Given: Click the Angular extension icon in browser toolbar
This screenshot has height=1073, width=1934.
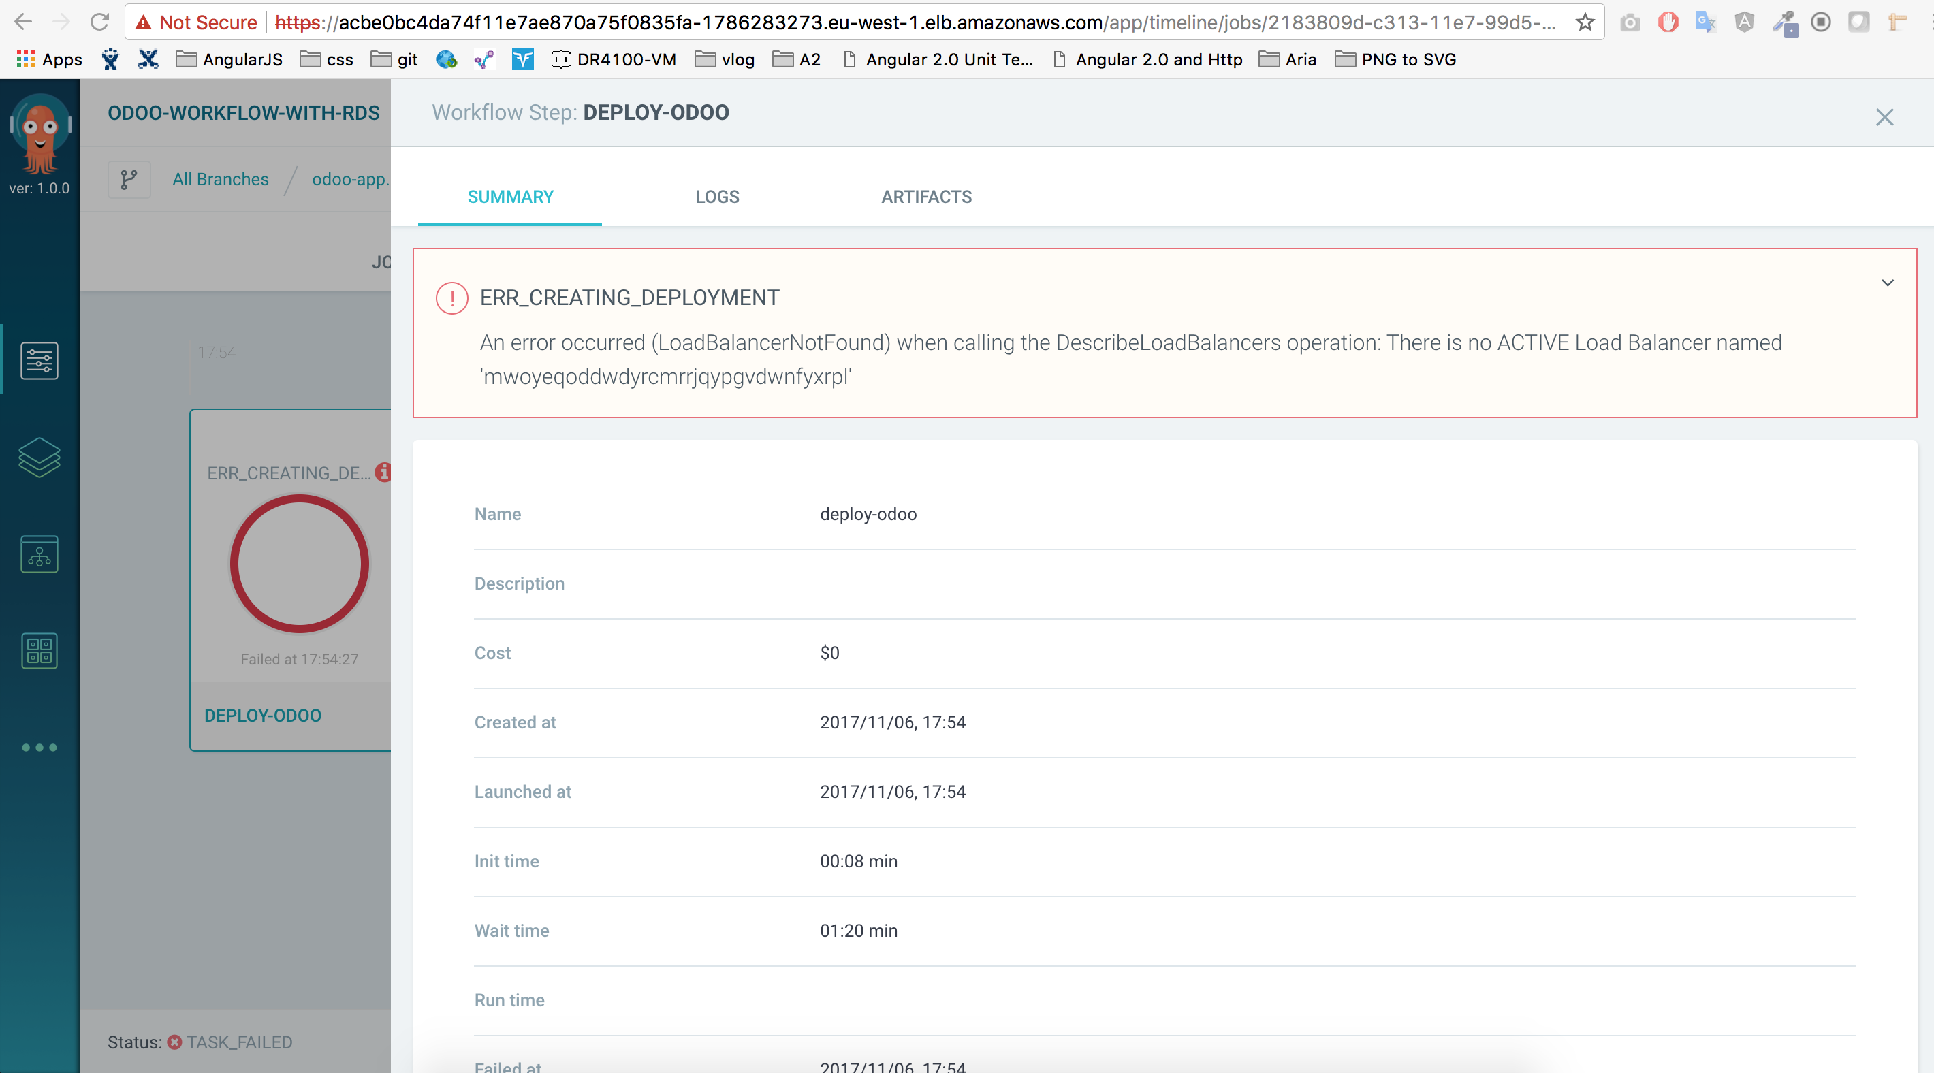Looking at the screenshot, I should tap(1744, 22).
